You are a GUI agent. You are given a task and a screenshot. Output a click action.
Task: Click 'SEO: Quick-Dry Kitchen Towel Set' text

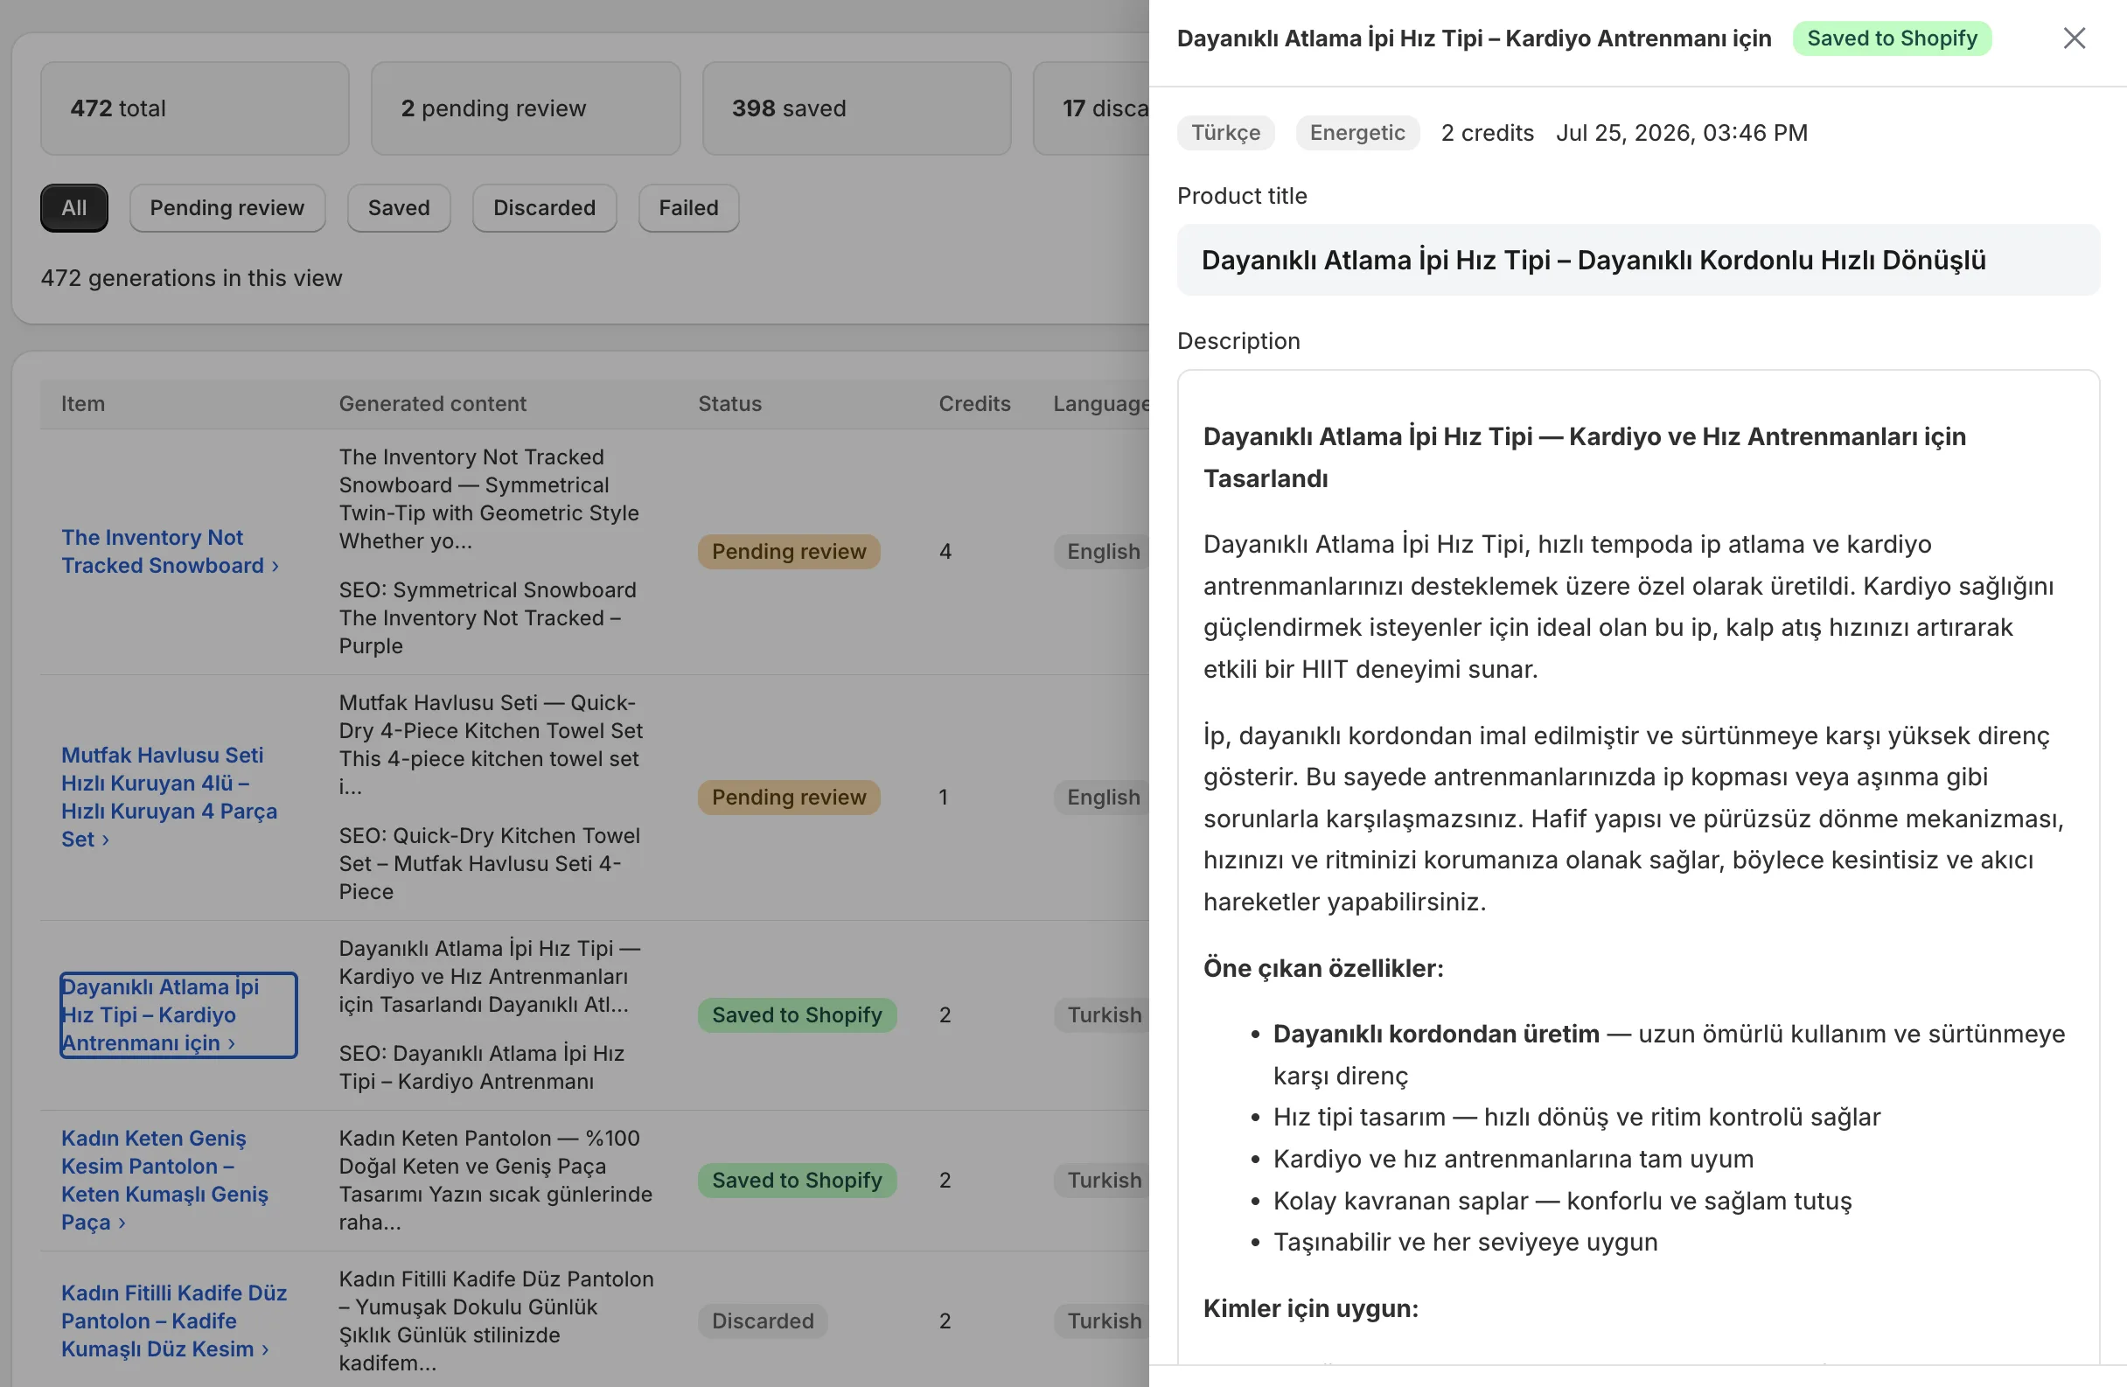coord(490,863)
